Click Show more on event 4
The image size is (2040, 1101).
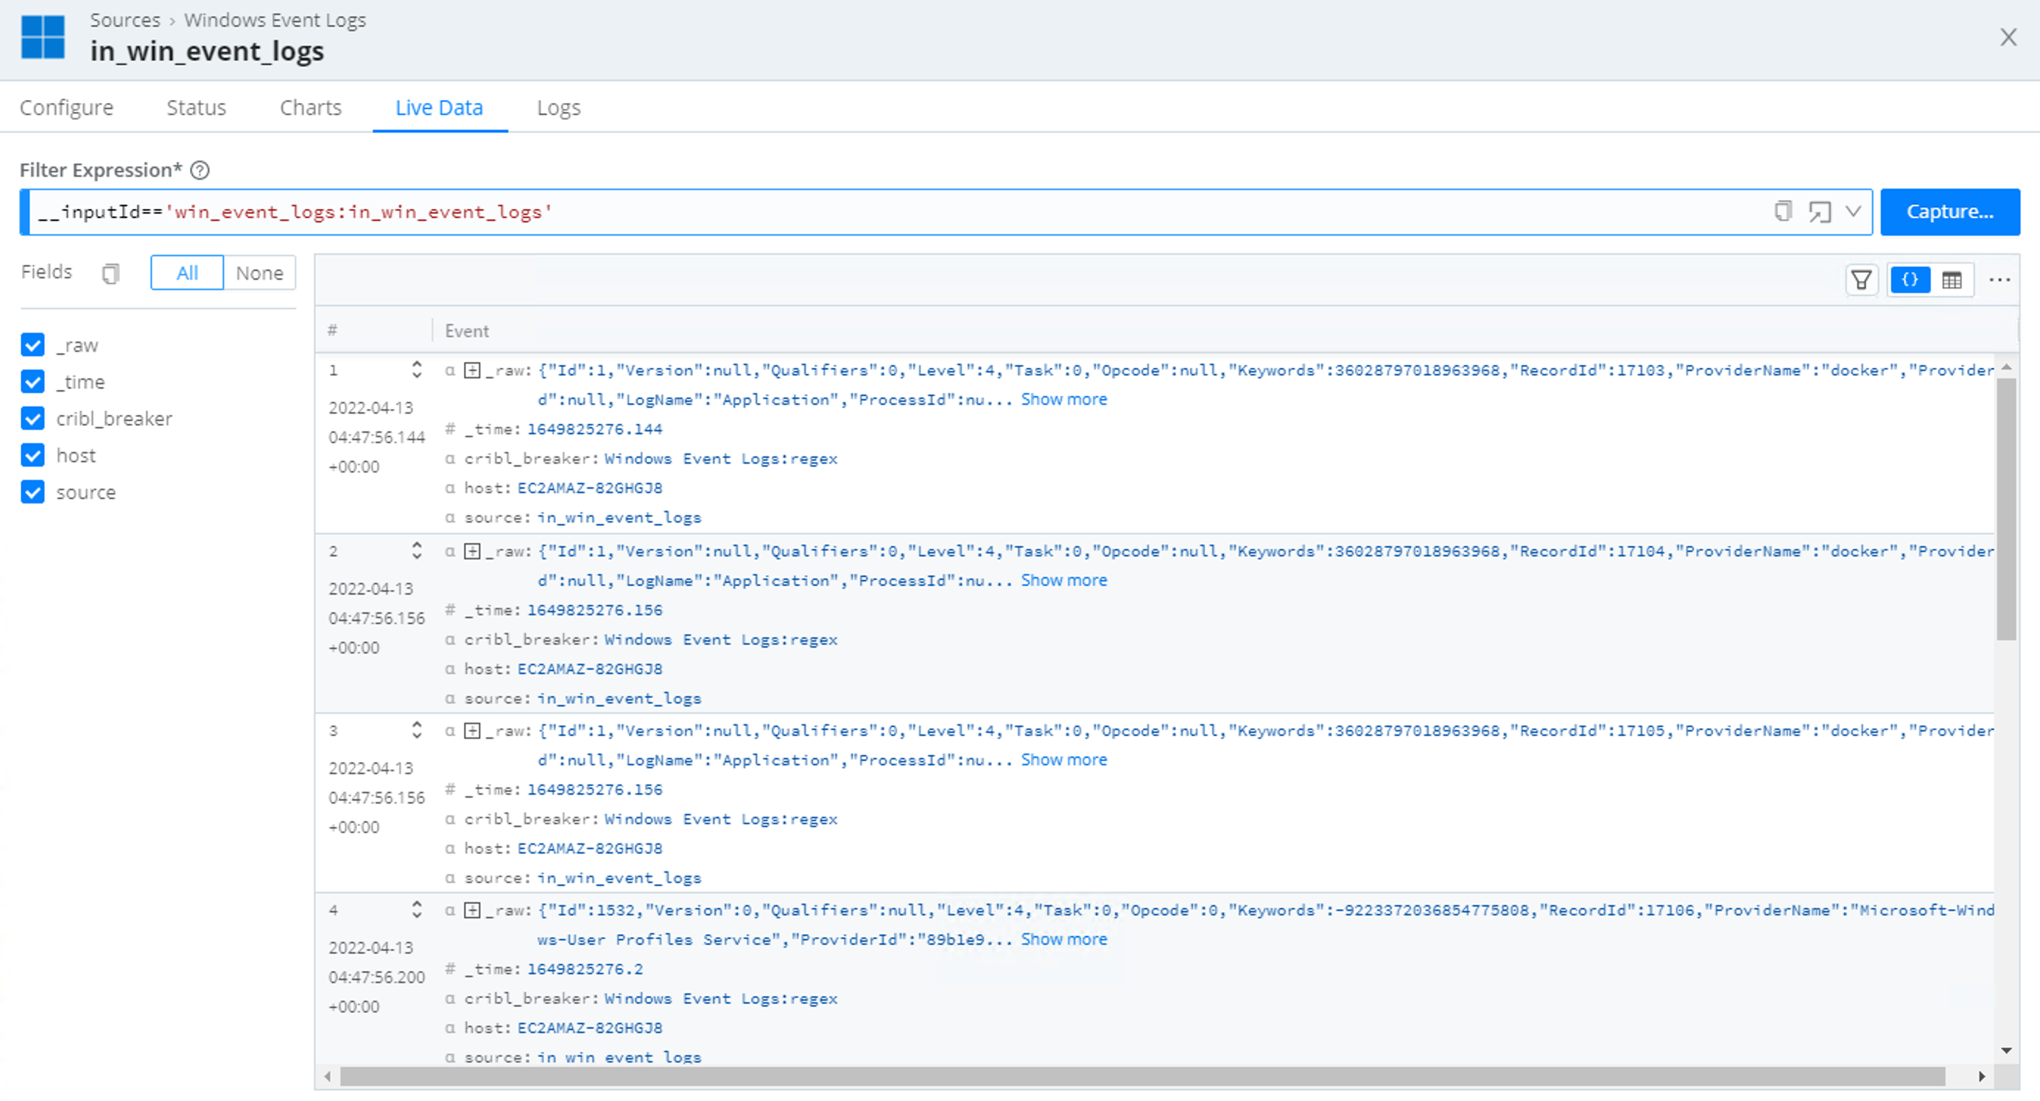tap(1063, 940)
